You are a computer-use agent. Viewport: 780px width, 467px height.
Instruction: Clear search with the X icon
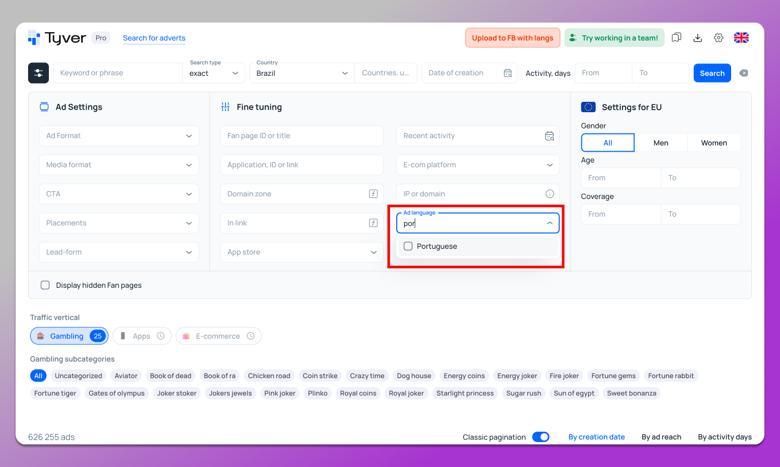coord(744,73)
